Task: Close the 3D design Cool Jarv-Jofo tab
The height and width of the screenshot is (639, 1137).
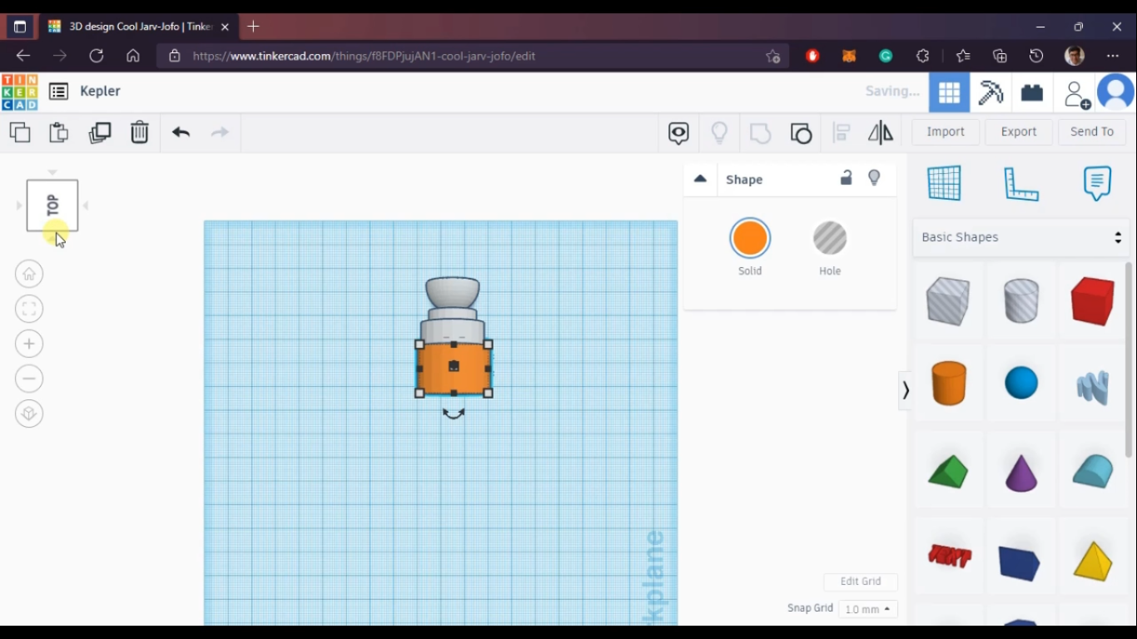Action: (x=225, y=27)
